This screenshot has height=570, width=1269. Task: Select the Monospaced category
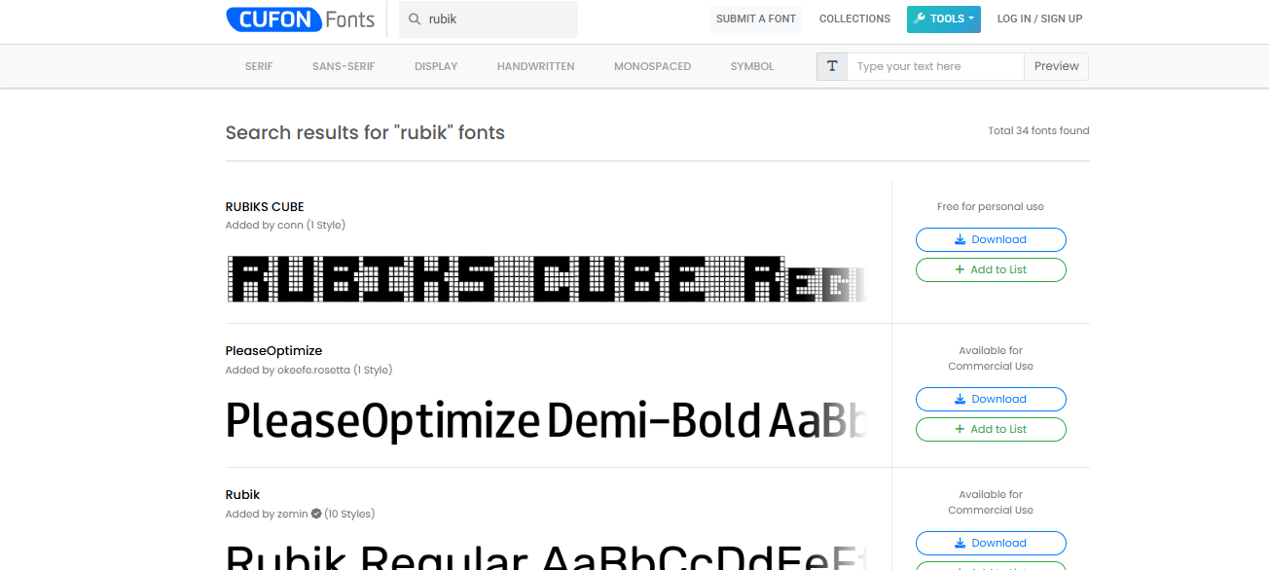click(652, 66)
